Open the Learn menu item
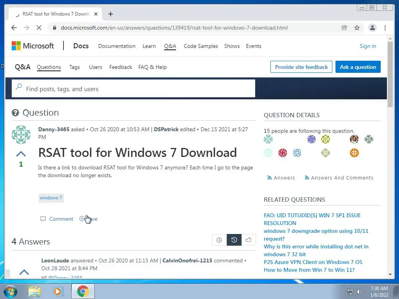Screen dimensions: 399x299 [x=149, y=46]
